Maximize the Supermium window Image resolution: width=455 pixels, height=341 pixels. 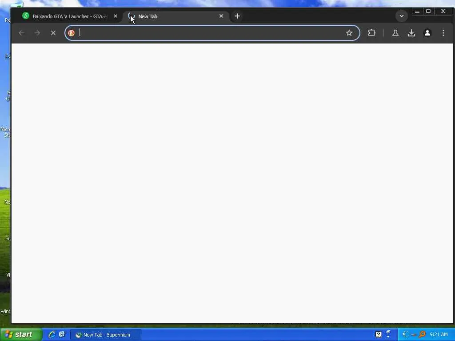tap(428, 11)
